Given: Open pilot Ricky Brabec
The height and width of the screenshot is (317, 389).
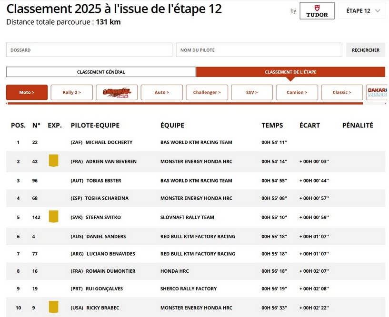Looking at the screenshot, I should tap(103, 308).
